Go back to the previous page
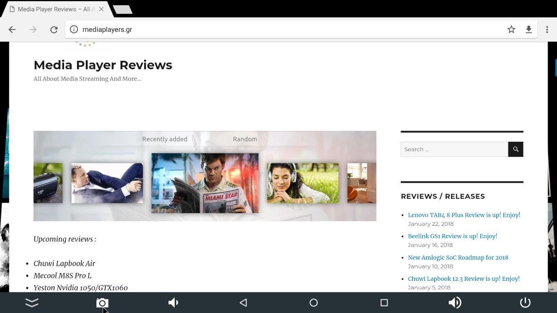Screen dimensions: 557x313 coord(12,29)
